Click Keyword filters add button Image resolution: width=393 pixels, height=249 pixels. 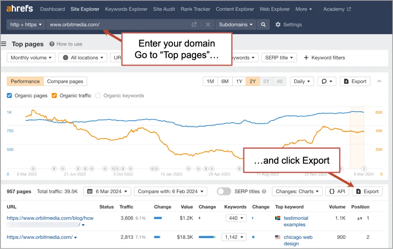(324, 57)
